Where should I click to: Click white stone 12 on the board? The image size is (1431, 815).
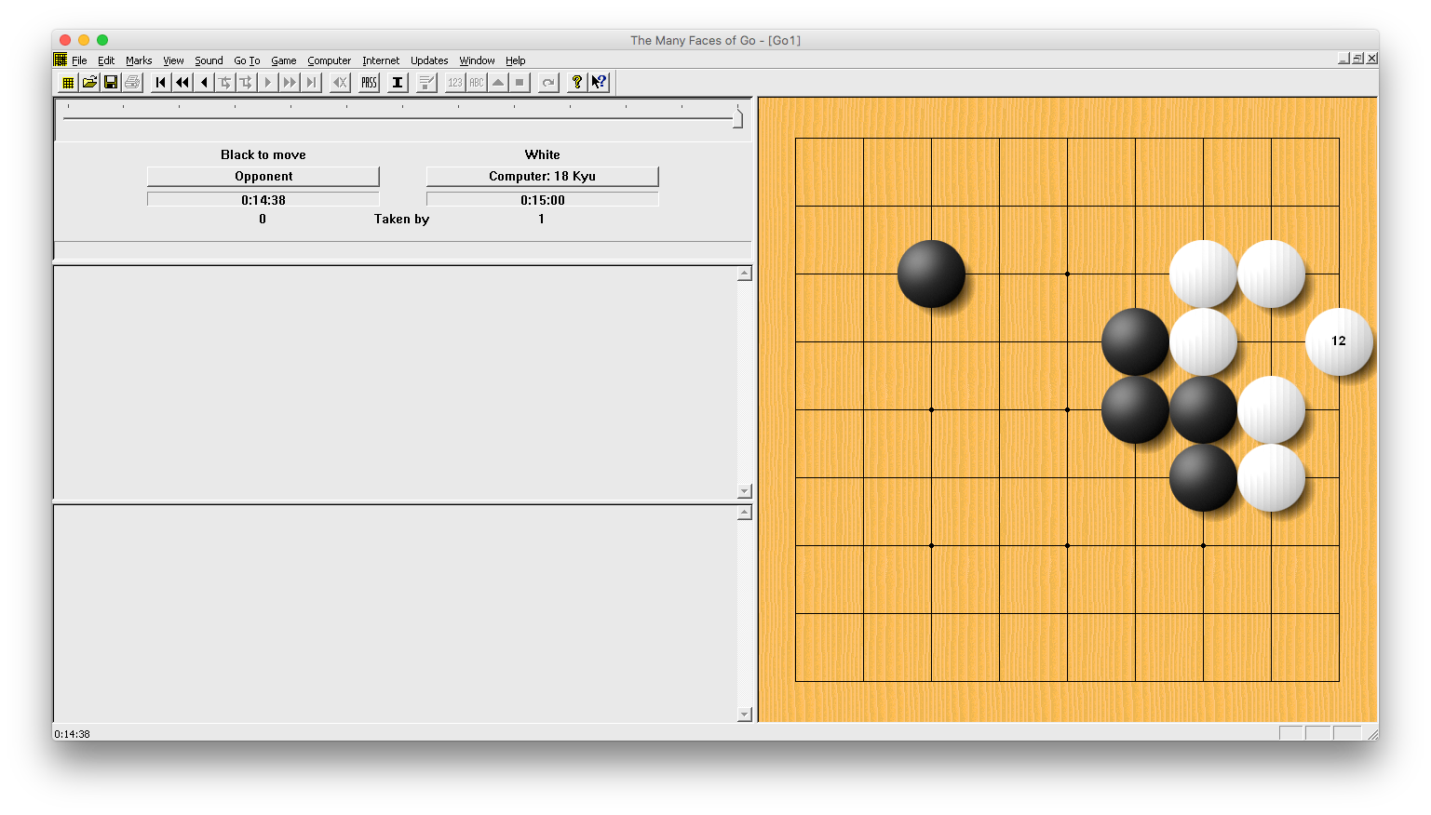[x=1339, y=341]
